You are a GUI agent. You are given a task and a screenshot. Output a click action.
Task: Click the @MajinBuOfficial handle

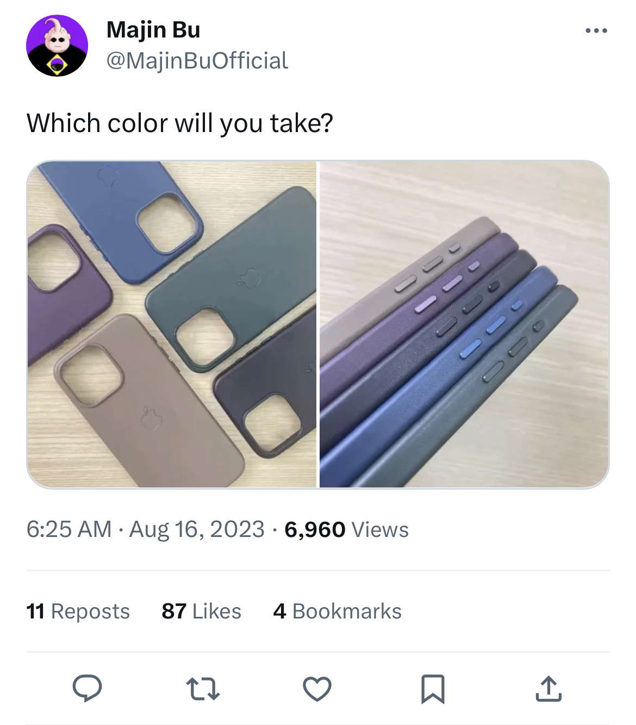tap(197, 60)
